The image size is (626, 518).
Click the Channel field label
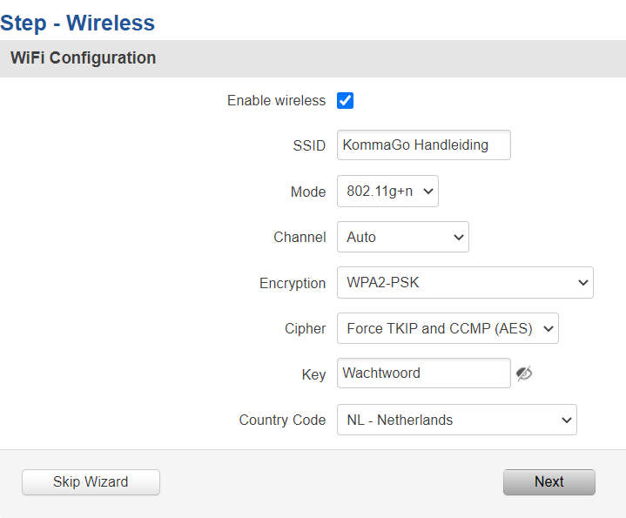pyautogui.click(x=300, y=237)
